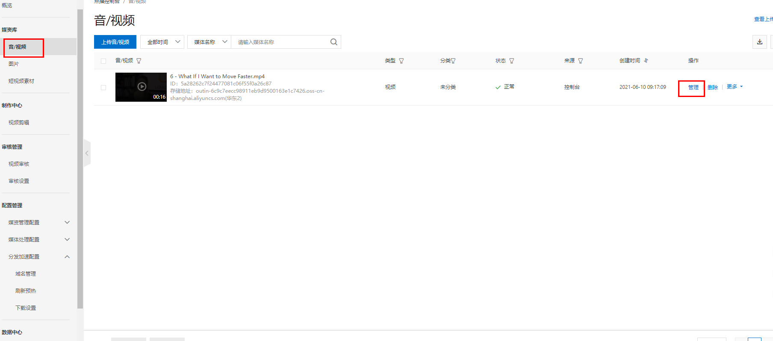Click the 数据中心 sidebar heading

[x=12, y=332]
